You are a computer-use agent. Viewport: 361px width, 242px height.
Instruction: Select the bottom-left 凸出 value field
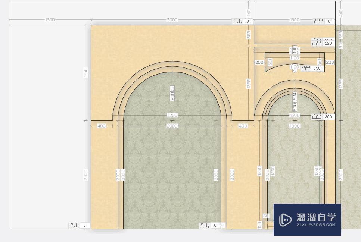85,225
